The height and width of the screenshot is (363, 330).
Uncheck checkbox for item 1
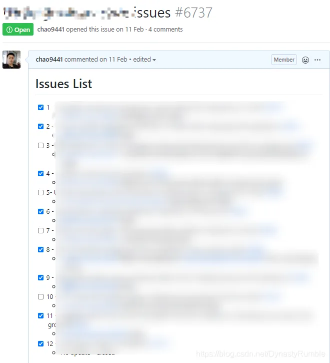coord(40,108)
